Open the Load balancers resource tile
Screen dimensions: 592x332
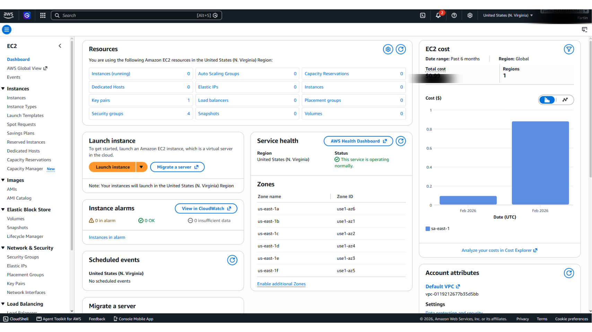tap(247, 100)
